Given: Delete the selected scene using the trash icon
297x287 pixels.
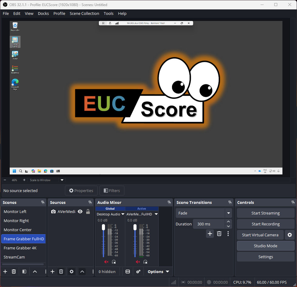Looking at the screenshot, I should 14,272.
